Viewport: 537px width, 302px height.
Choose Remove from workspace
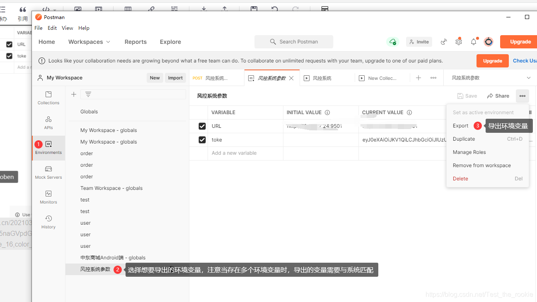(488, 165)
